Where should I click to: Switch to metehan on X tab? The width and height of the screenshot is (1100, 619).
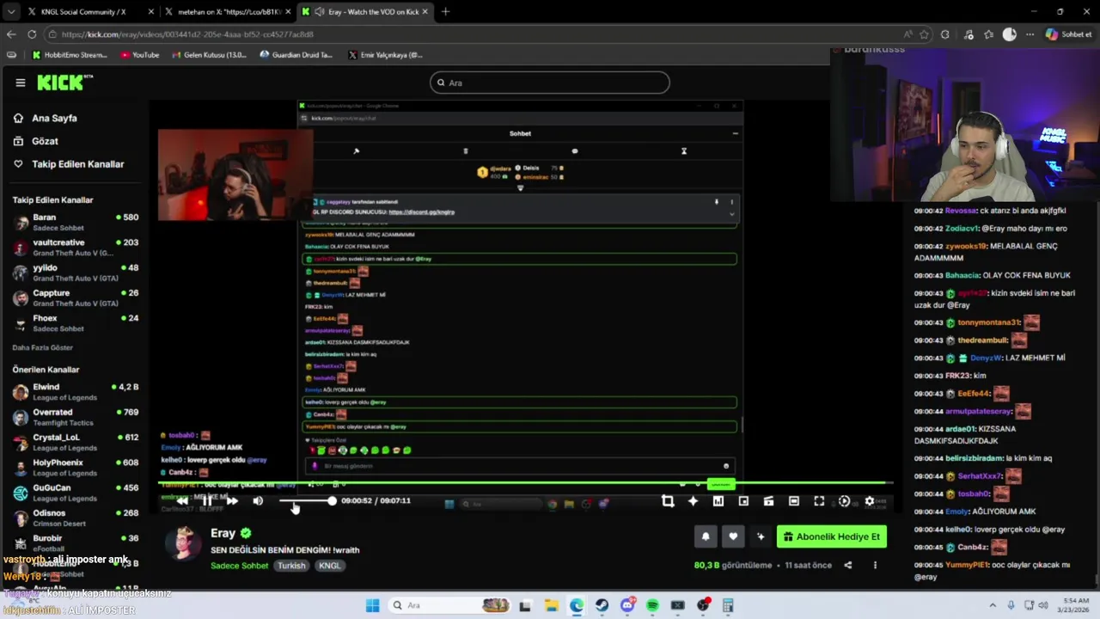[x=229, y=12]
